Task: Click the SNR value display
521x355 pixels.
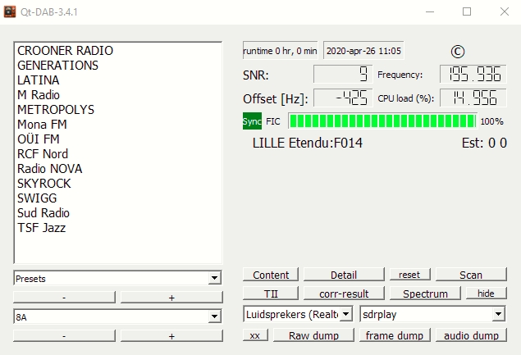Action: pyautogui.click(x=343, y=74)
